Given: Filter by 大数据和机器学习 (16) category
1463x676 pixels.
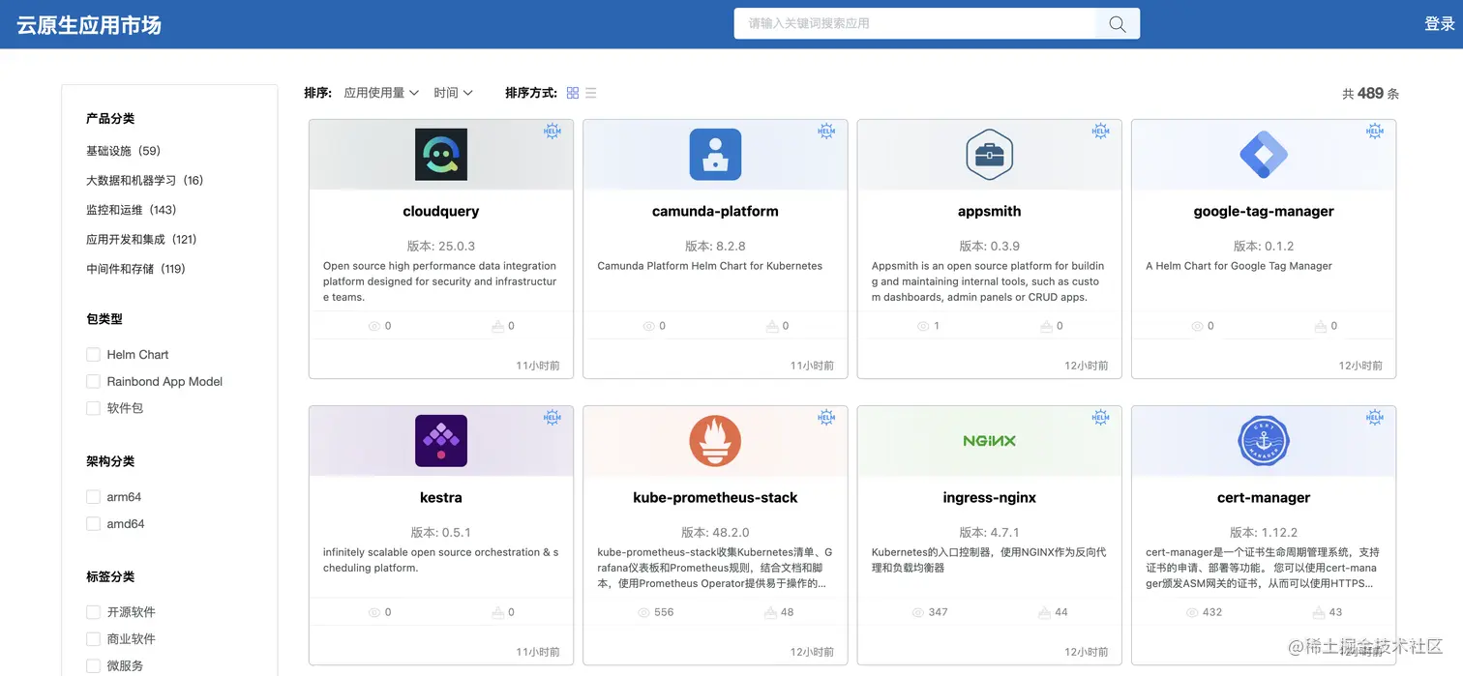Looking at the screenshot, I should click(145, 181).
